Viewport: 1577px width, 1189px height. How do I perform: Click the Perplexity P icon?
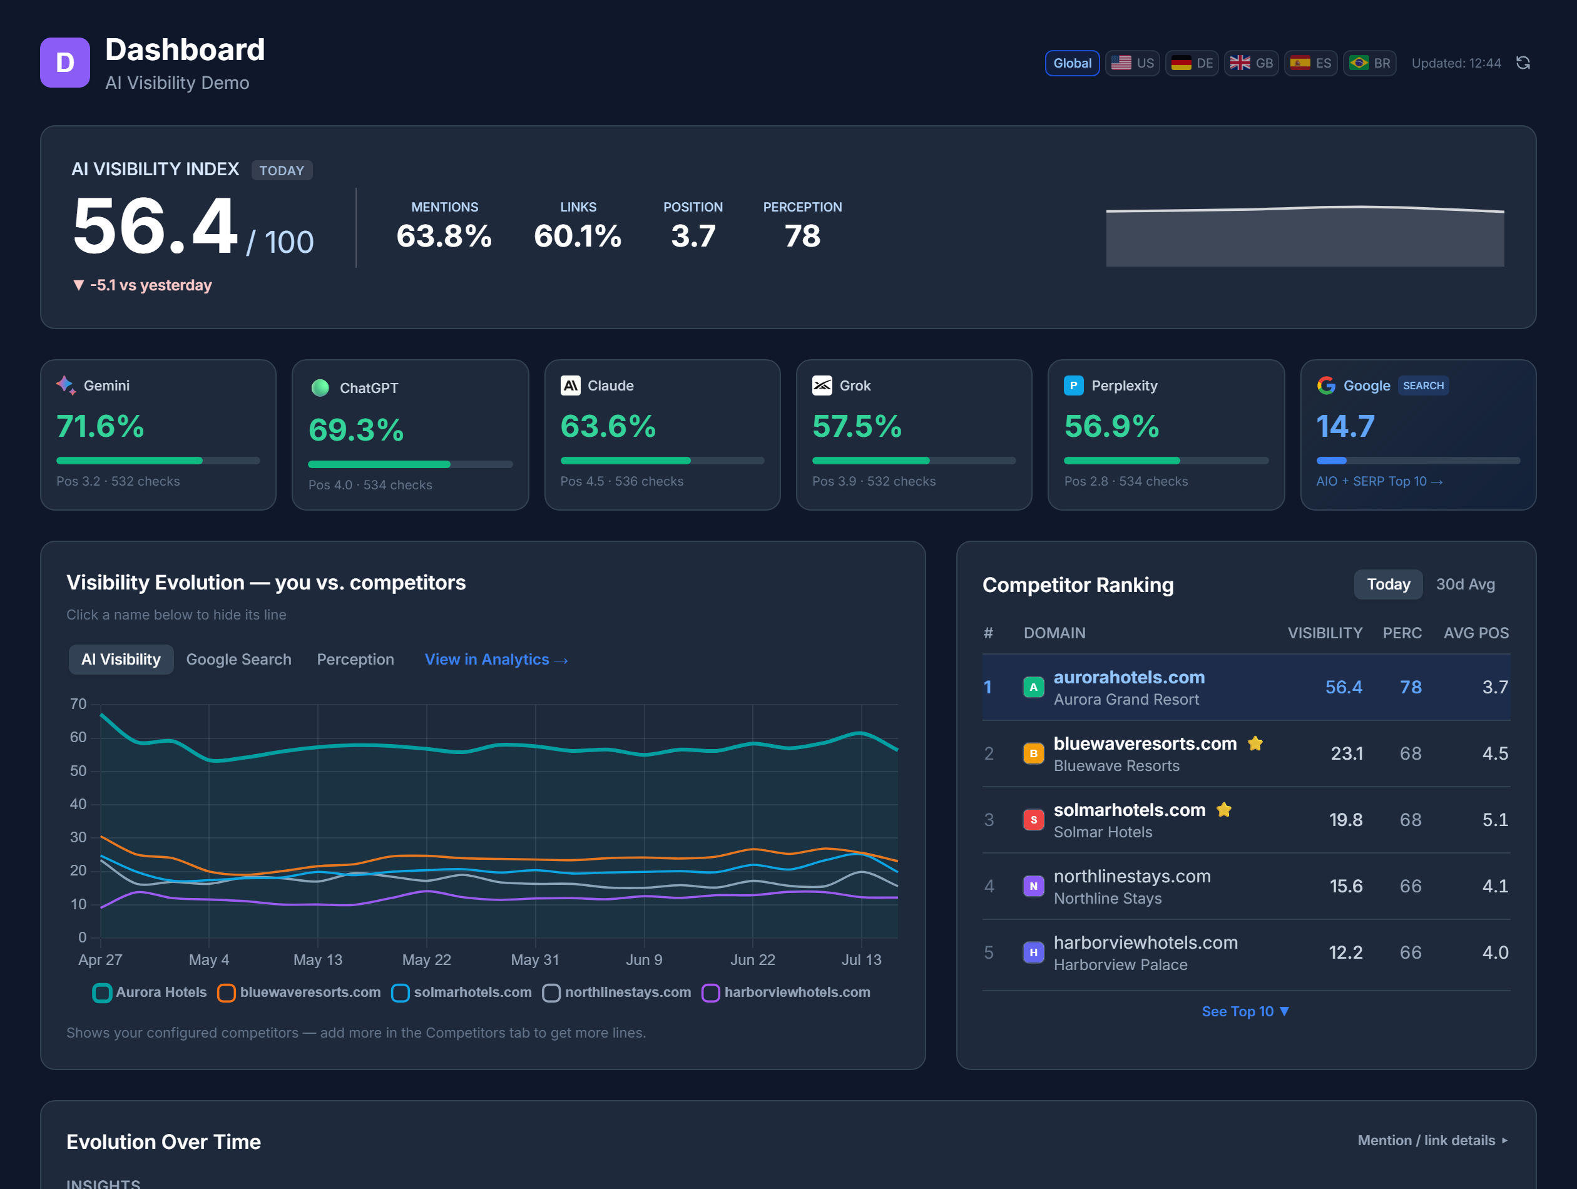click(1074, 385)
